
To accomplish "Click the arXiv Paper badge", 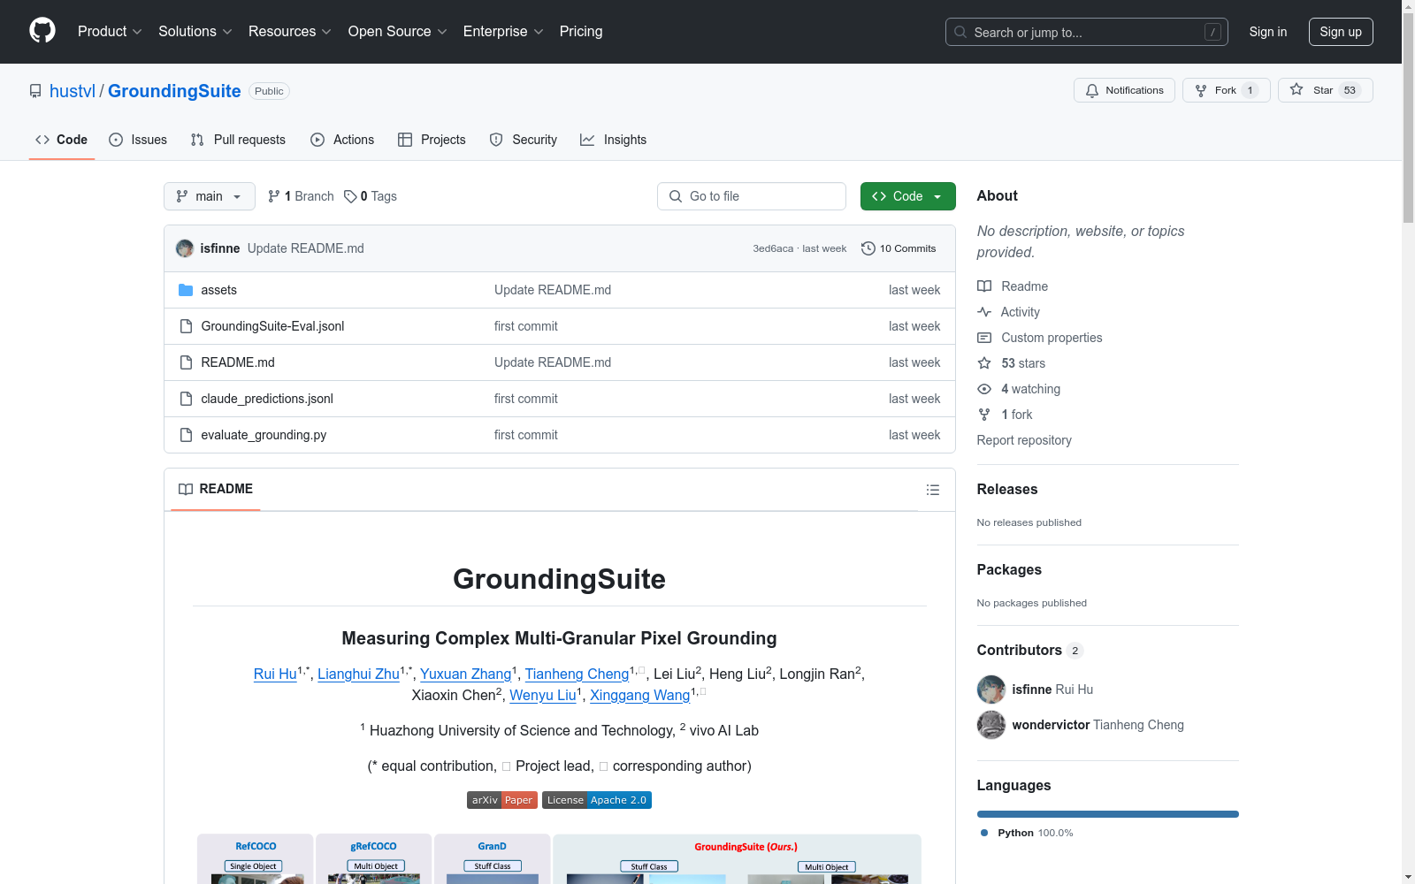I will tap(502, 800).
